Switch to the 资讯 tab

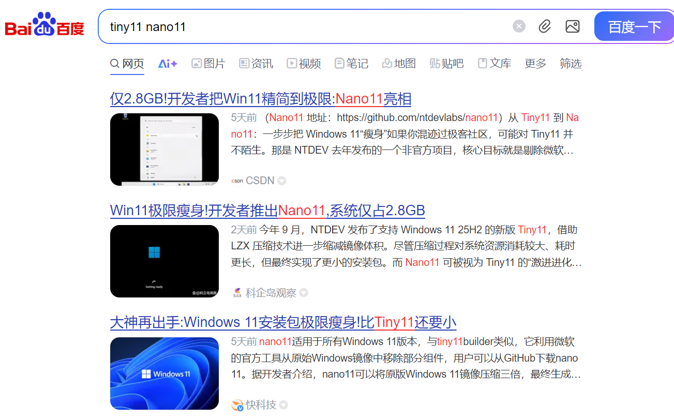click(256, 64)
